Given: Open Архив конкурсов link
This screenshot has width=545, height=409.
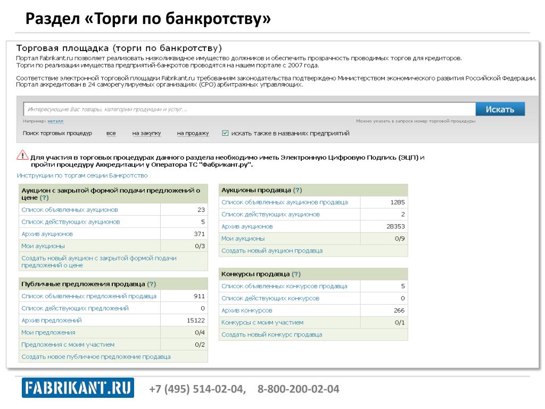Looking at the screenshot, I should pyautogui.click(x=246, y=310).
